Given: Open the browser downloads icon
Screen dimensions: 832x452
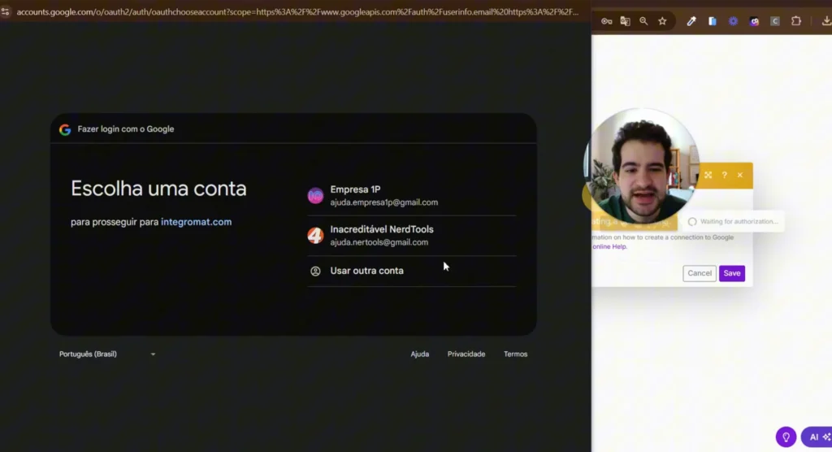Looking at the screenshot, I should [x=826, y=21].
